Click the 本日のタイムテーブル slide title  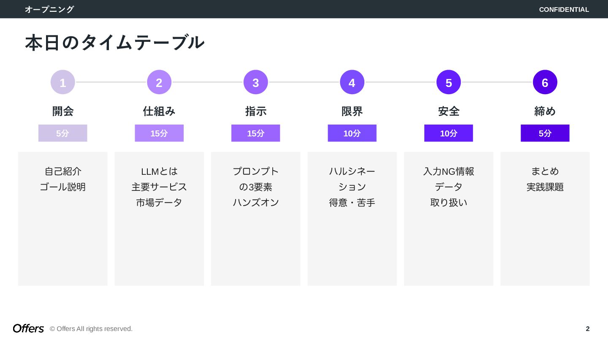114,43
